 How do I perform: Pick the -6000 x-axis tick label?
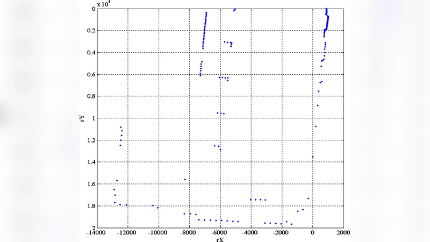[x=219, y=233]
